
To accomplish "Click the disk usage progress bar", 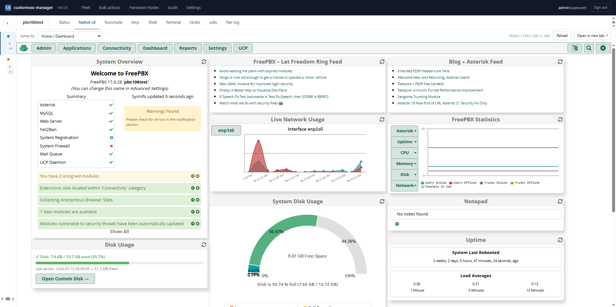I will 119,263.
